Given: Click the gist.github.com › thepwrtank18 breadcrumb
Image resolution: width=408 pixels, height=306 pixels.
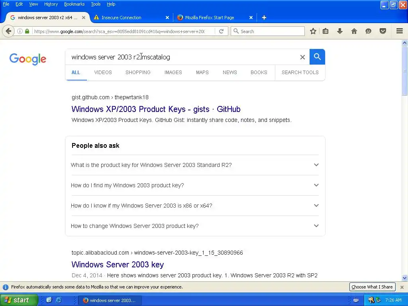Looking at the screenshot, I should (110, 97).
